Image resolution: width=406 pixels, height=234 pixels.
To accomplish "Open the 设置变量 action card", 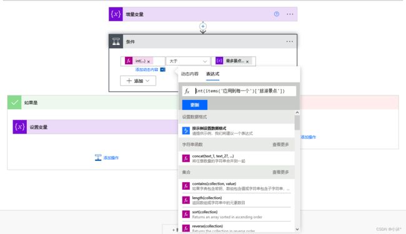I will click(96, 127).
